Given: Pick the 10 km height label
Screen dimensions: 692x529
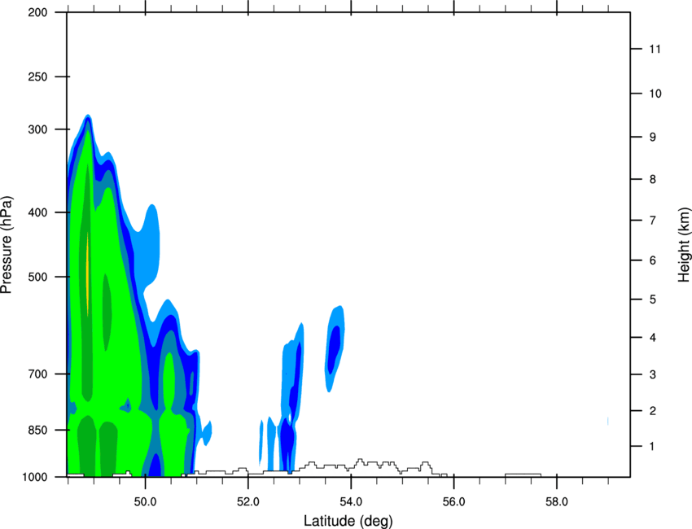Looking at the screenshot, I should coord(655,94).
